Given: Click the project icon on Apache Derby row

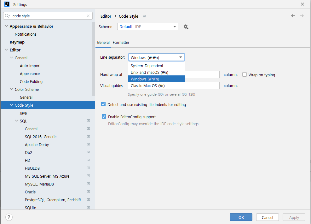Looking at the screenshot, I should (89, 144).
